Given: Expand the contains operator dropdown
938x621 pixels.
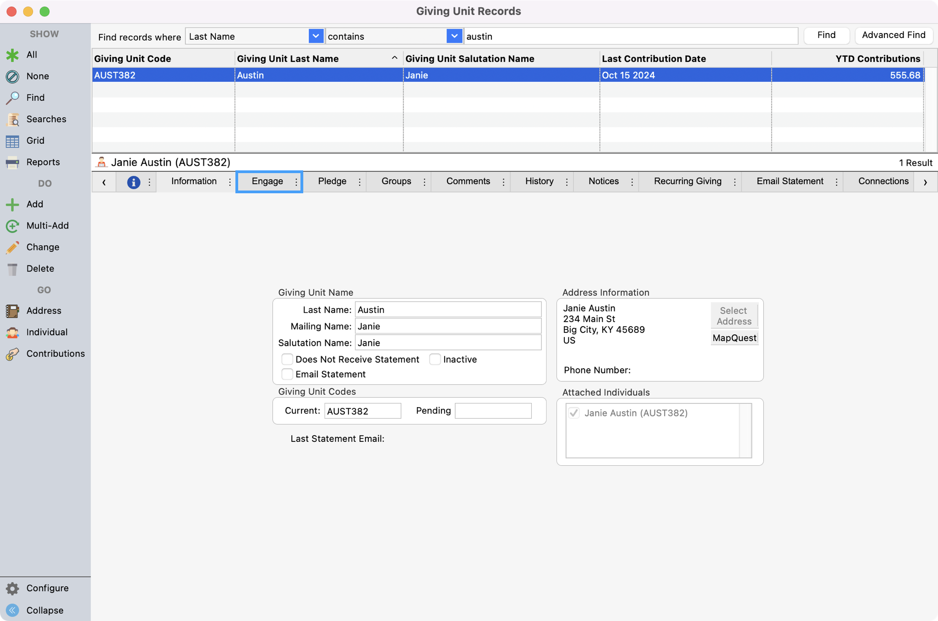Looking at the screenshot, I should point(453,36).
